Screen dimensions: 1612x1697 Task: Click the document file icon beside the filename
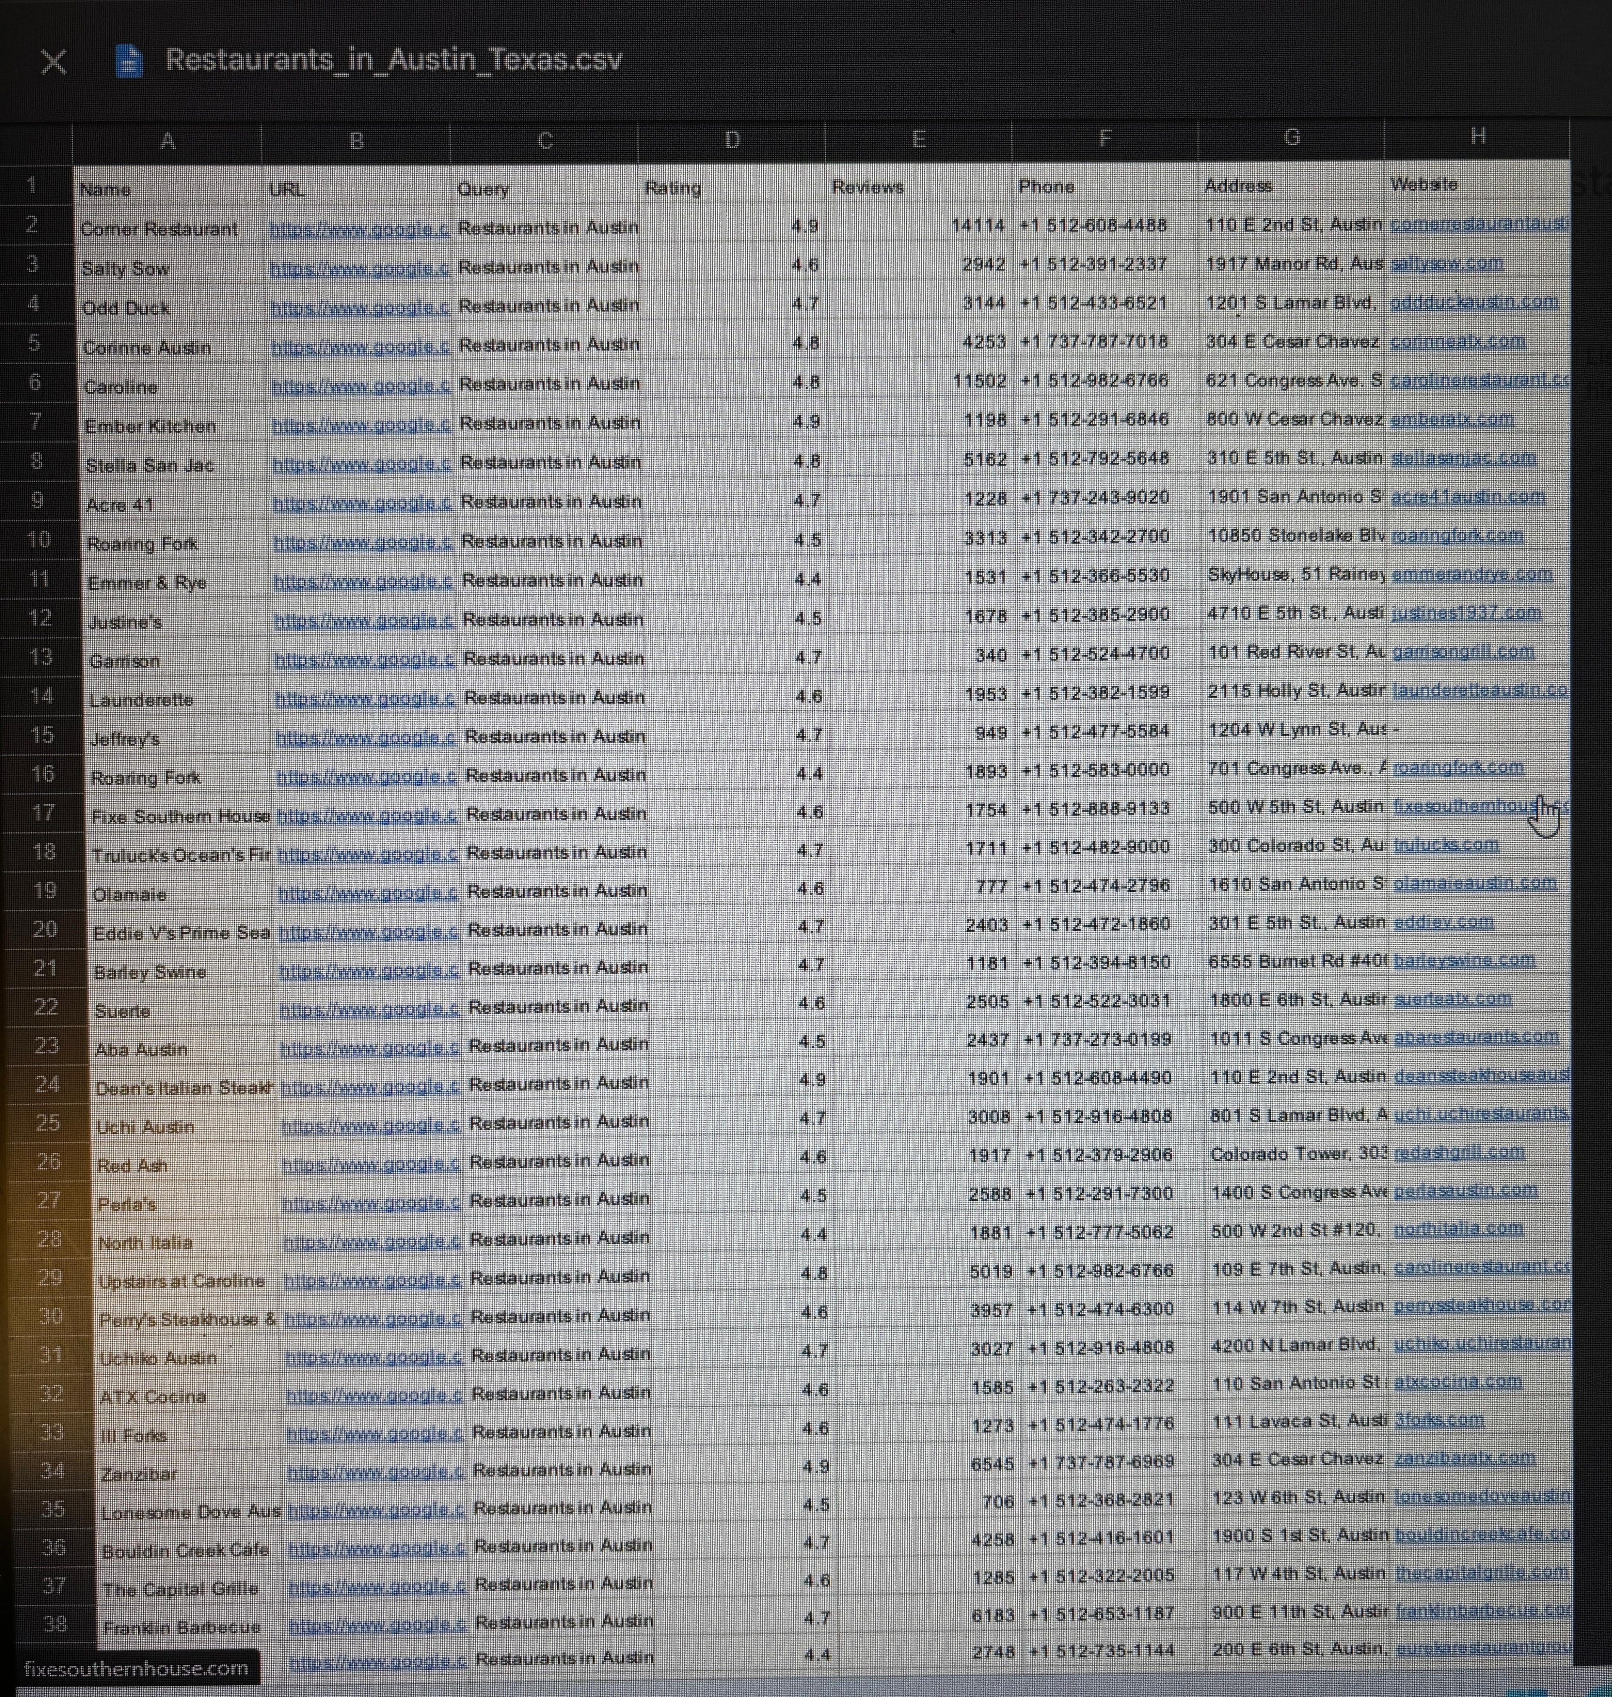coord(128,60)
